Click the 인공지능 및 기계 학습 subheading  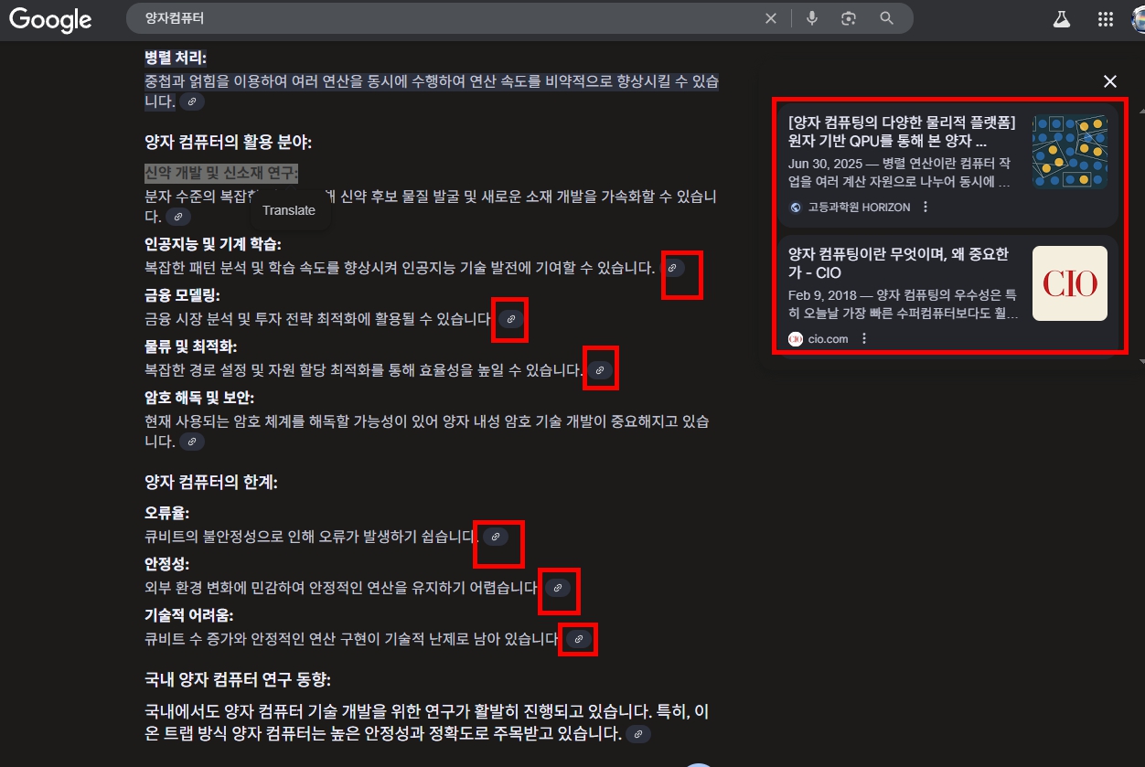pyautogui.click(x=213, y=244)
